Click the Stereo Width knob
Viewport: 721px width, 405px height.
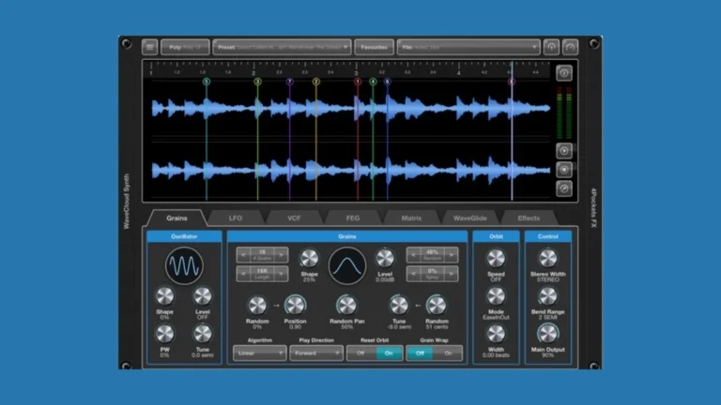[x=547, y=259]
